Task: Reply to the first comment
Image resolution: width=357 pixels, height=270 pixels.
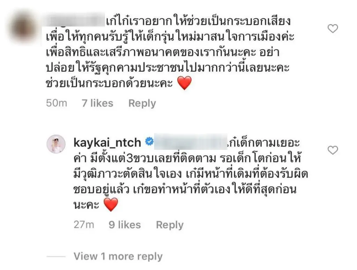Action: (142, 103)
